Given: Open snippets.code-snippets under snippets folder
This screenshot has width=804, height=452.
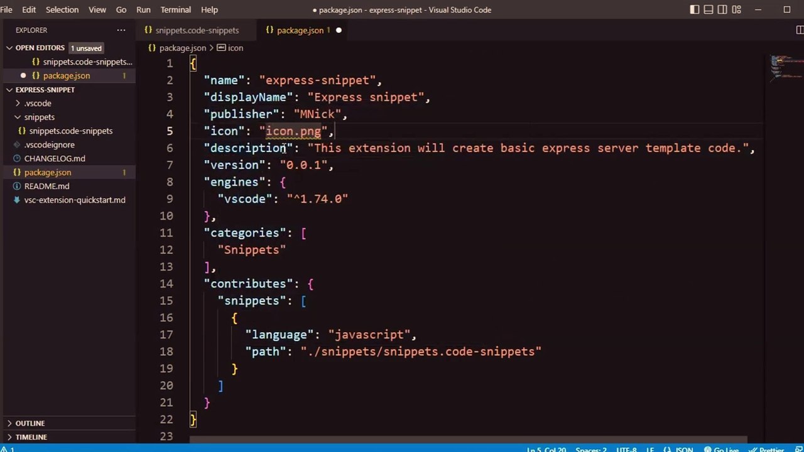Looking at the screenshot, I should click(x=70, y=131).
